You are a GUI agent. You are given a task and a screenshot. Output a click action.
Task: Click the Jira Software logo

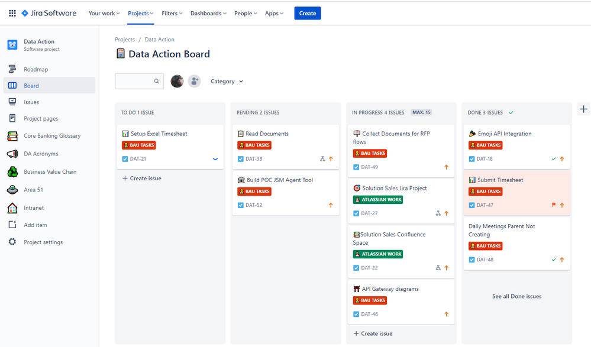pyautogui.click(x=46, y=12)
